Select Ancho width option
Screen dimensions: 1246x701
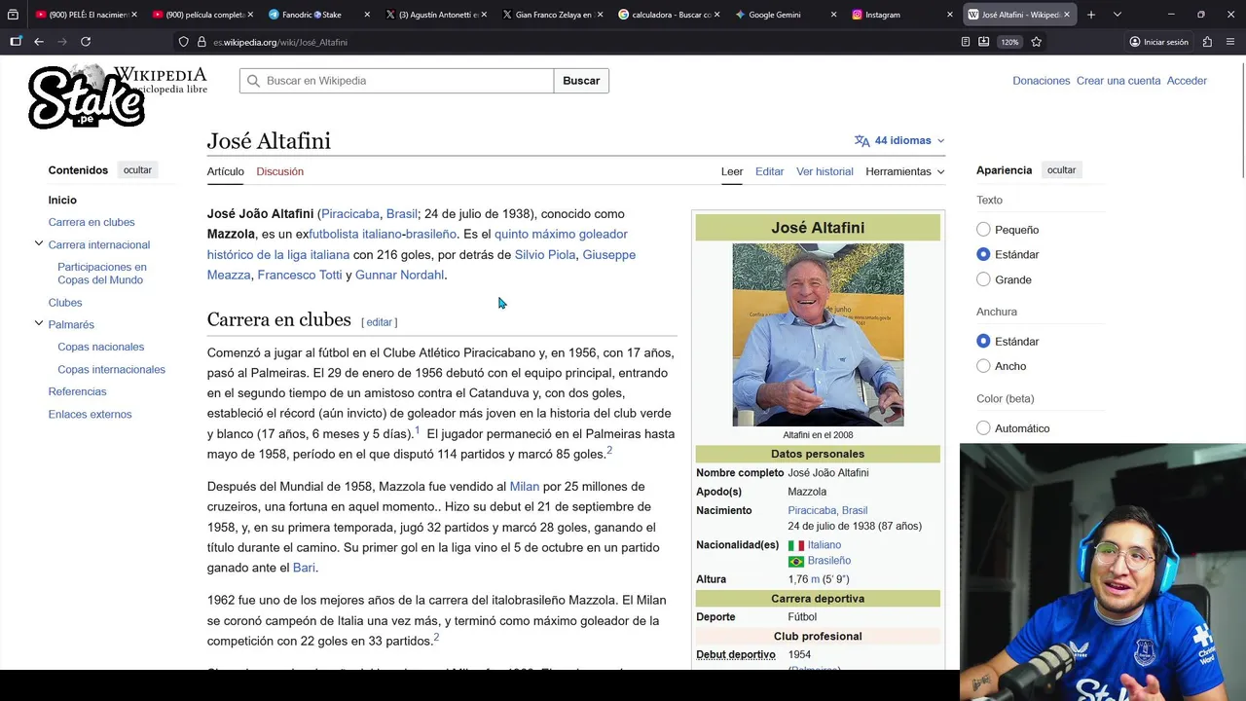983,366
